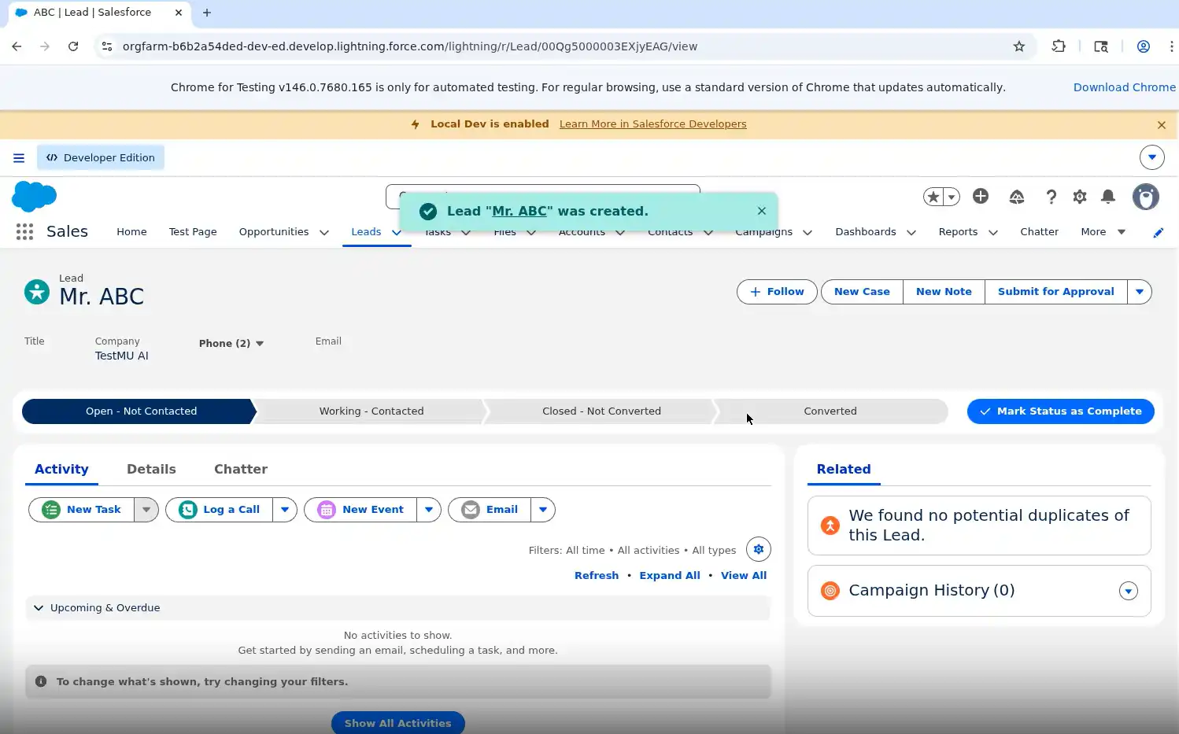Click the duplicates merge icon

click(x=830, y=526)
